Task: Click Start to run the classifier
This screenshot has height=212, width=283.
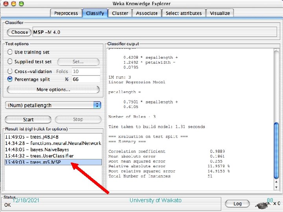Action: [x=28, y=119]
